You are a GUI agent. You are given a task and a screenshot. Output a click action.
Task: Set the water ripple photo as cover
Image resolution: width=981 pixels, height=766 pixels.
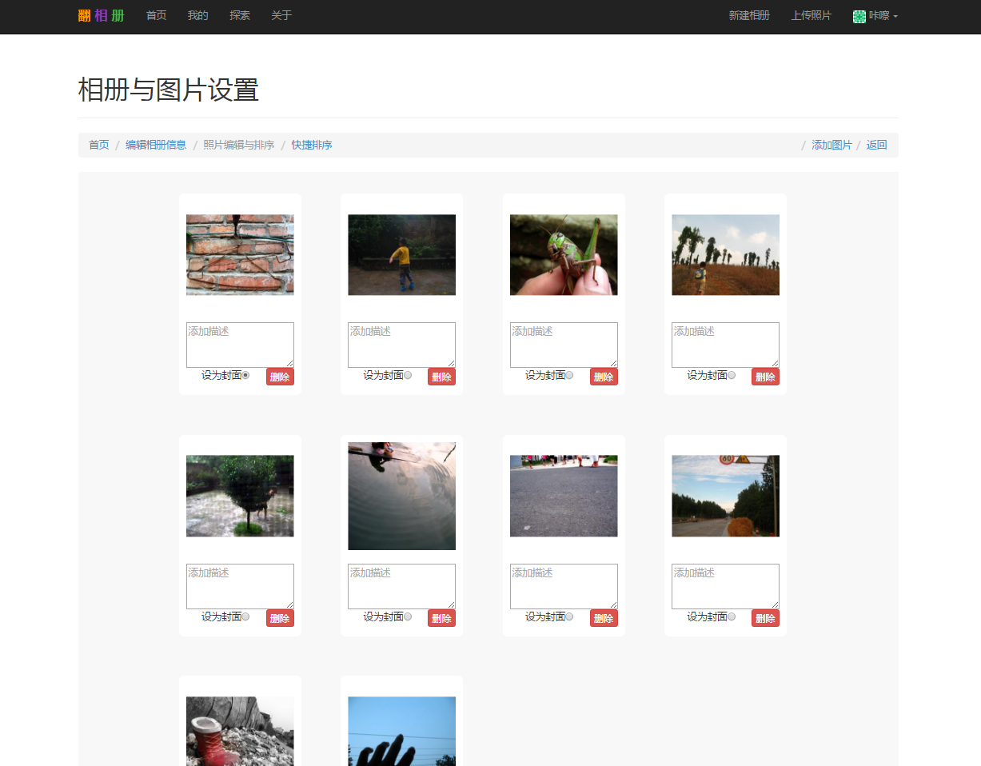(408, 616)
